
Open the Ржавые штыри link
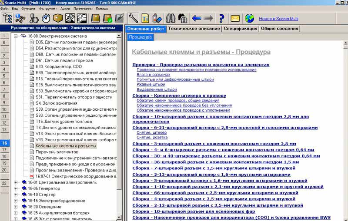(151, 84)
